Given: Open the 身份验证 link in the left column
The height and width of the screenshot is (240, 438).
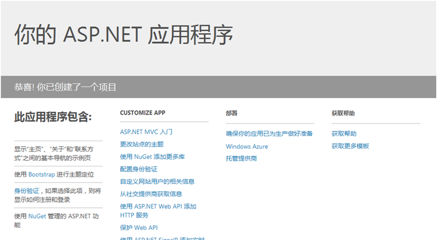Looking at the screenshot, I should (27, 191).
